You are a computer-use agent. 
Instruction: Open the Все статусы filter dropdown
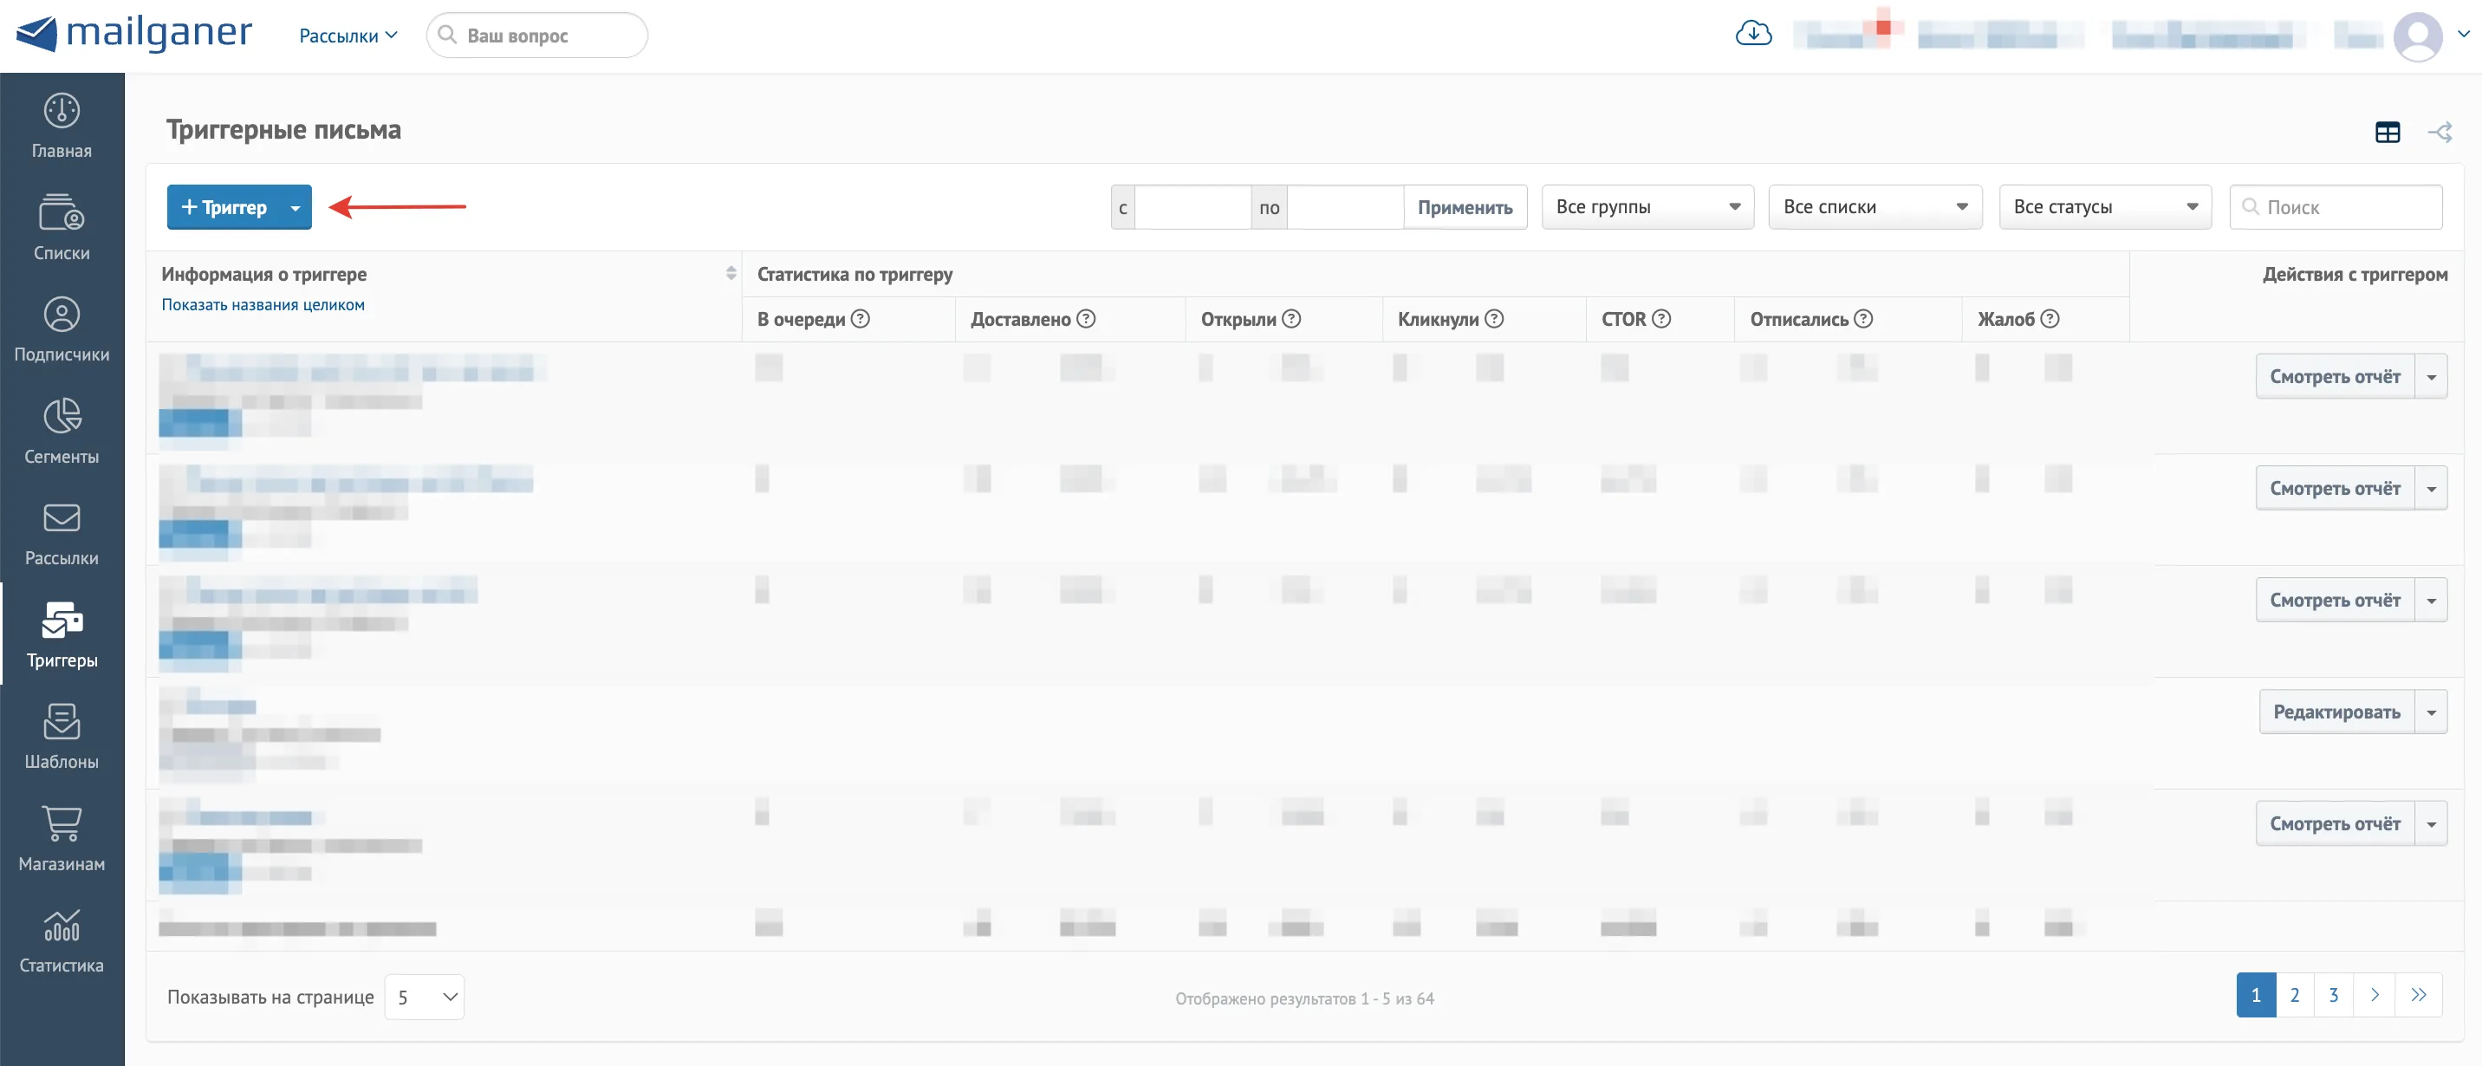(x=2105, y=207)
